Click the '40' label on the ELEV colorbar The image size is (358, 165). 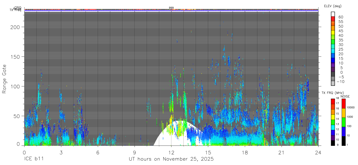coord(341,35)
